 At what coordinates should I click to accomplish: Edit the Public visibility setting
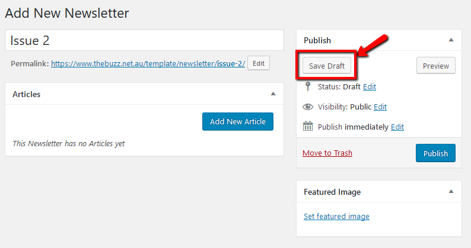pyautogui.click(x=380, y=107)
